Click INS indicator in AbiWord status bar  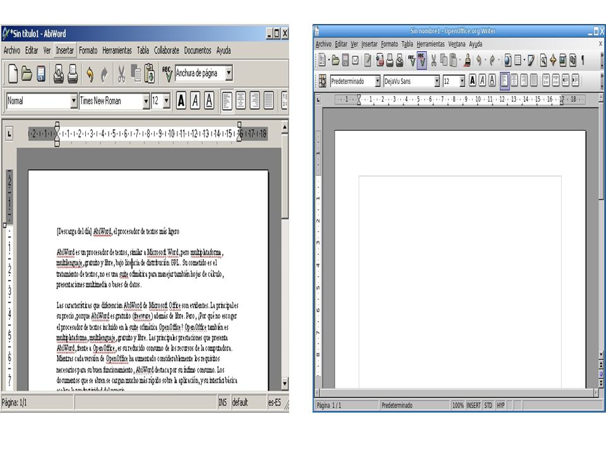(223, 403)
